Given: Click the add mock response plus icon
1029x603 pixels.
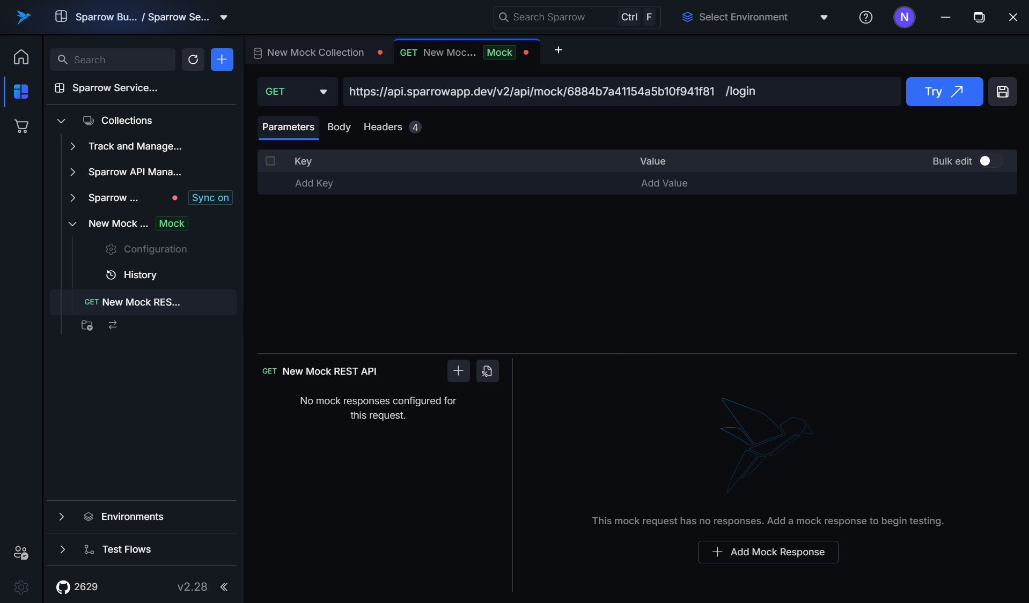Looking at the screenshot, I should point(458,371).
